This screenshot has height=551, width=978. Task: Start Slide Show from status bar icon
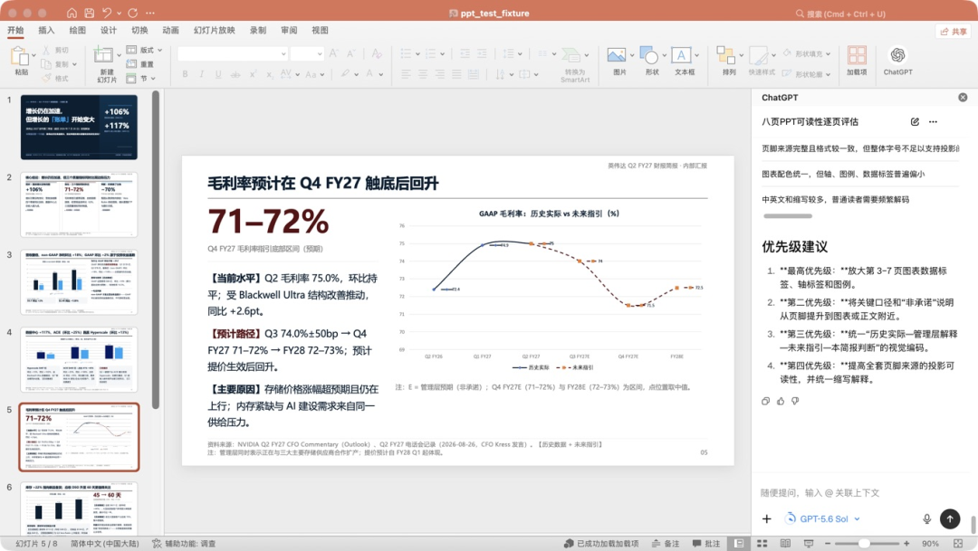tap(809, 544)
